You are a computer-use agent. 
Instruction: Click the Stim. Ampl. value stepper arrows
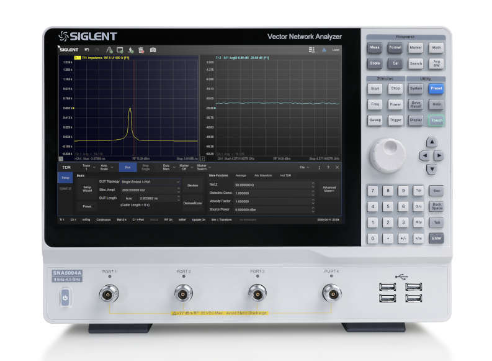pyautogui.click(x=179, y=190)
